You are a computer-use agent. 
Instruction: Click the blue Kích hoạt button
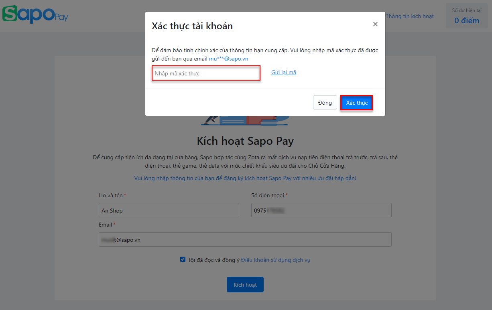tap(245, 284)
